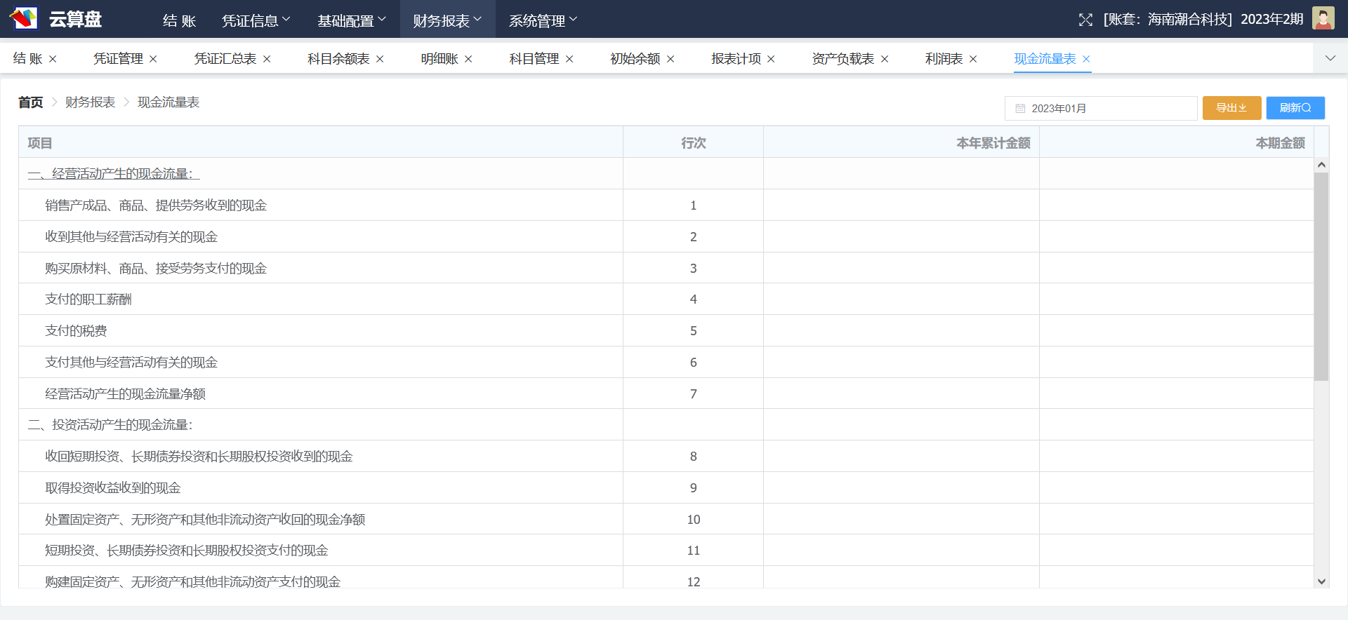Click the 导出 export button
Screen dimensions: 1348x620
tap(1231, 108)
